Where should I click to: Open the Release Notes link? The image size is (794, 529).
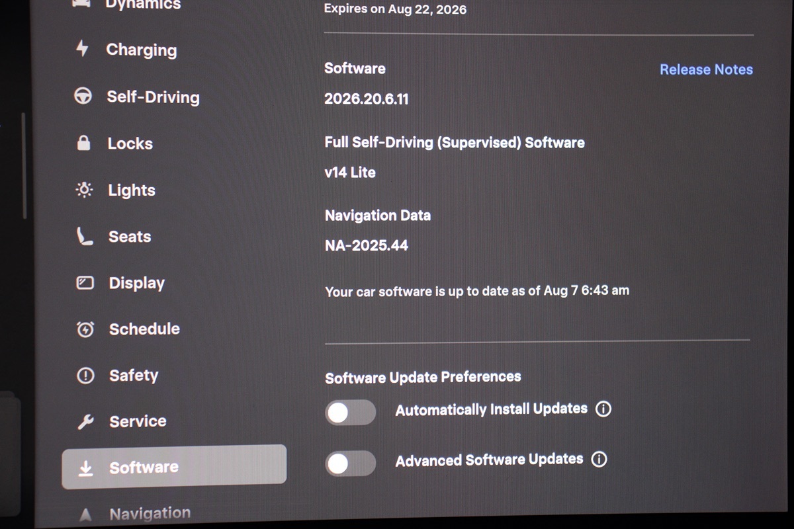(706, 69)
